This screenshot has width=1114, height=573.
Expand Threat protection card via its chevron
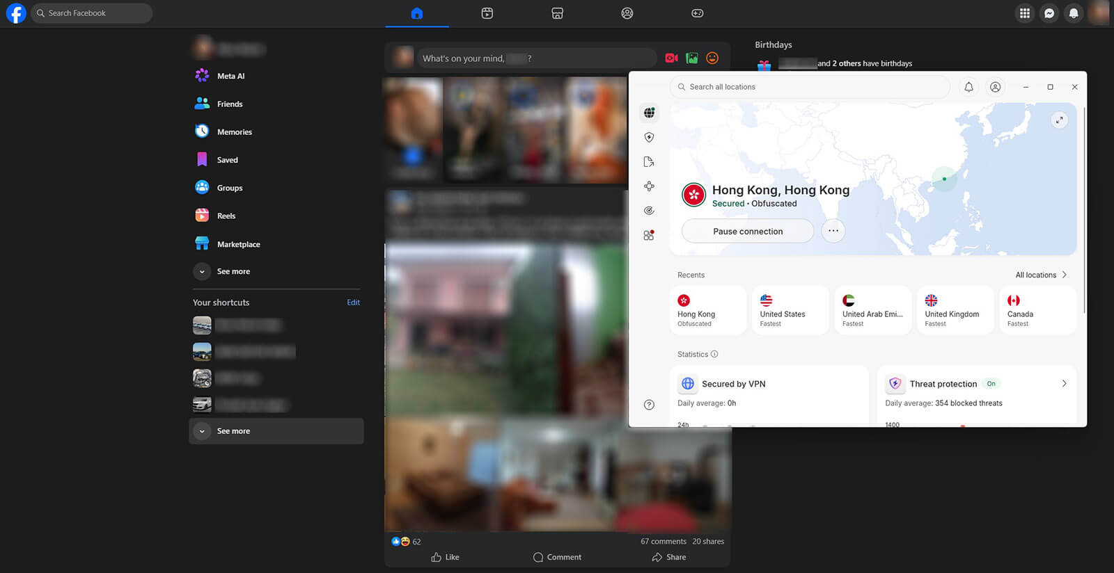click(x=1064, y=383)
